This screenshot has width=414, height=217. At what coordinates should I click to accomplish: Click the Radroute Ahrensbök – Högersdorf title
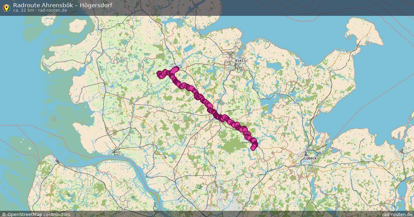pyautogui.click(x=62, y=5)
